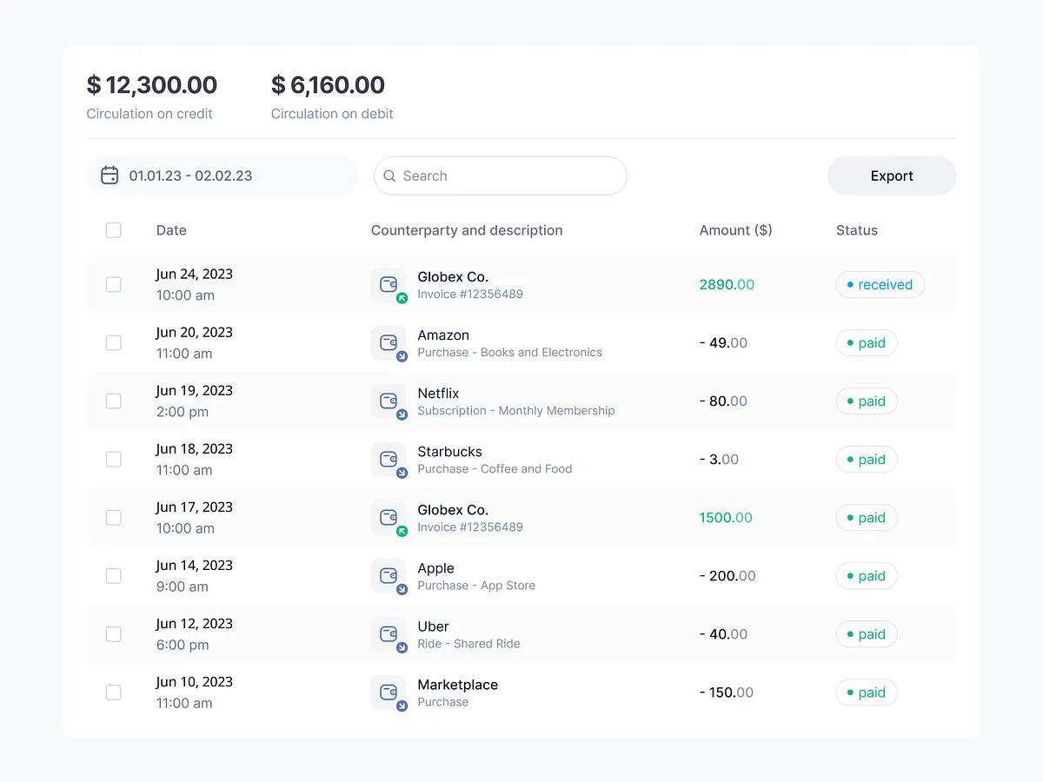
Task: Check the checkbox for the Jun 24 transaction
Action: point(113,284)
